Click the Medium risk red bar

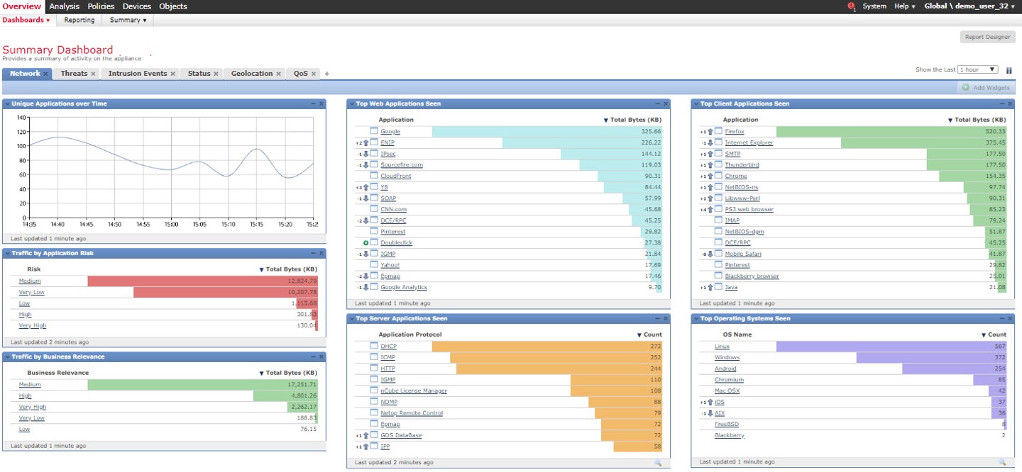pos(202,281)
